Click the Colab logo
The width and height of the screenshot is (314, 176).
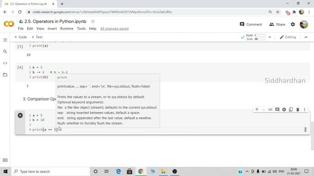pyautogui.click(x=9, y=24)
